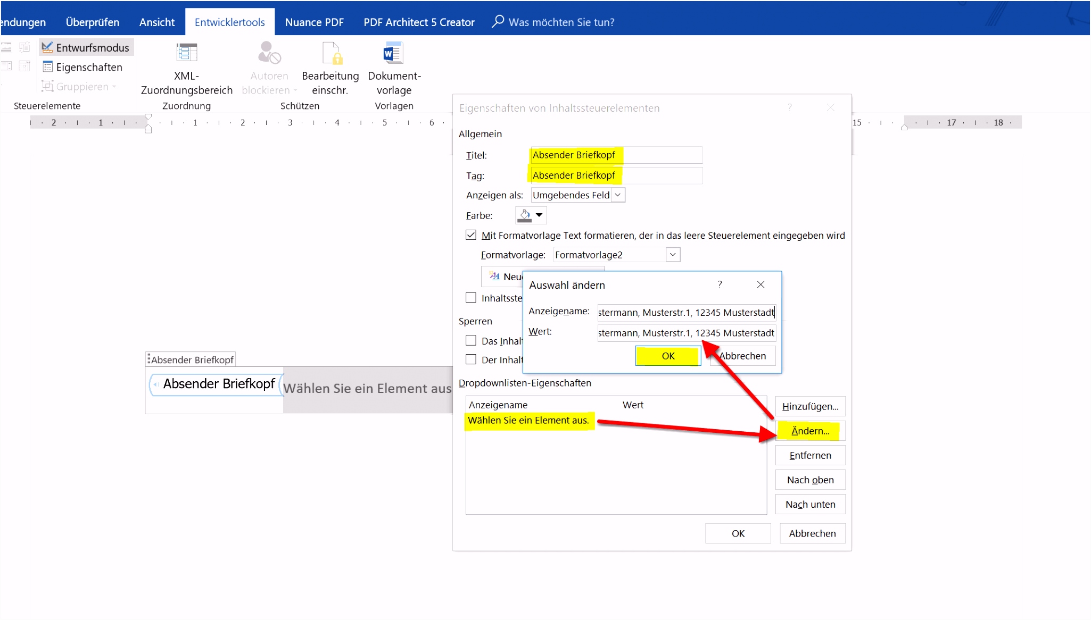Click the help icon in Auswahl ändern
Screen dimensions: 1091x620
720,284
